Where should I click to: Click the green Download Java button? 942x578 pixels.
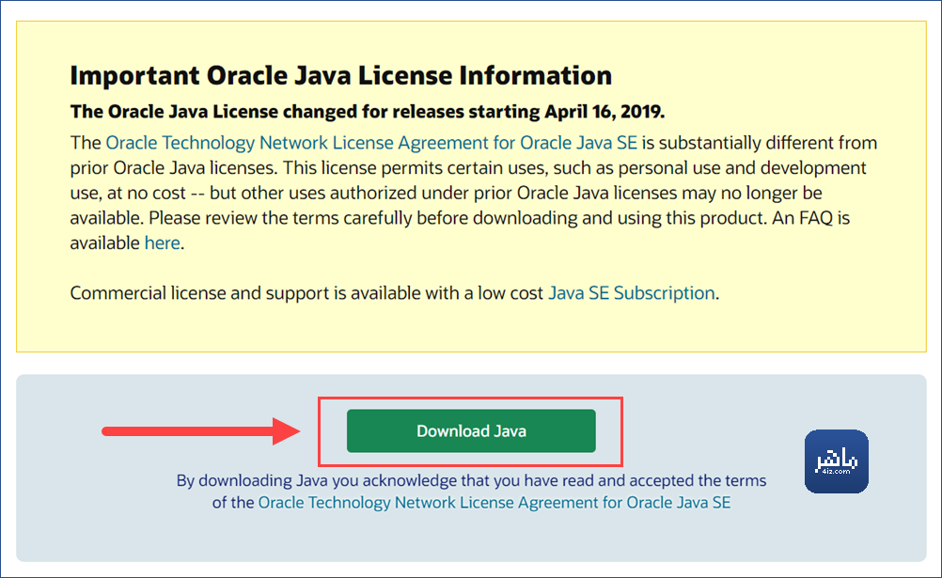(x=471, y=430)
